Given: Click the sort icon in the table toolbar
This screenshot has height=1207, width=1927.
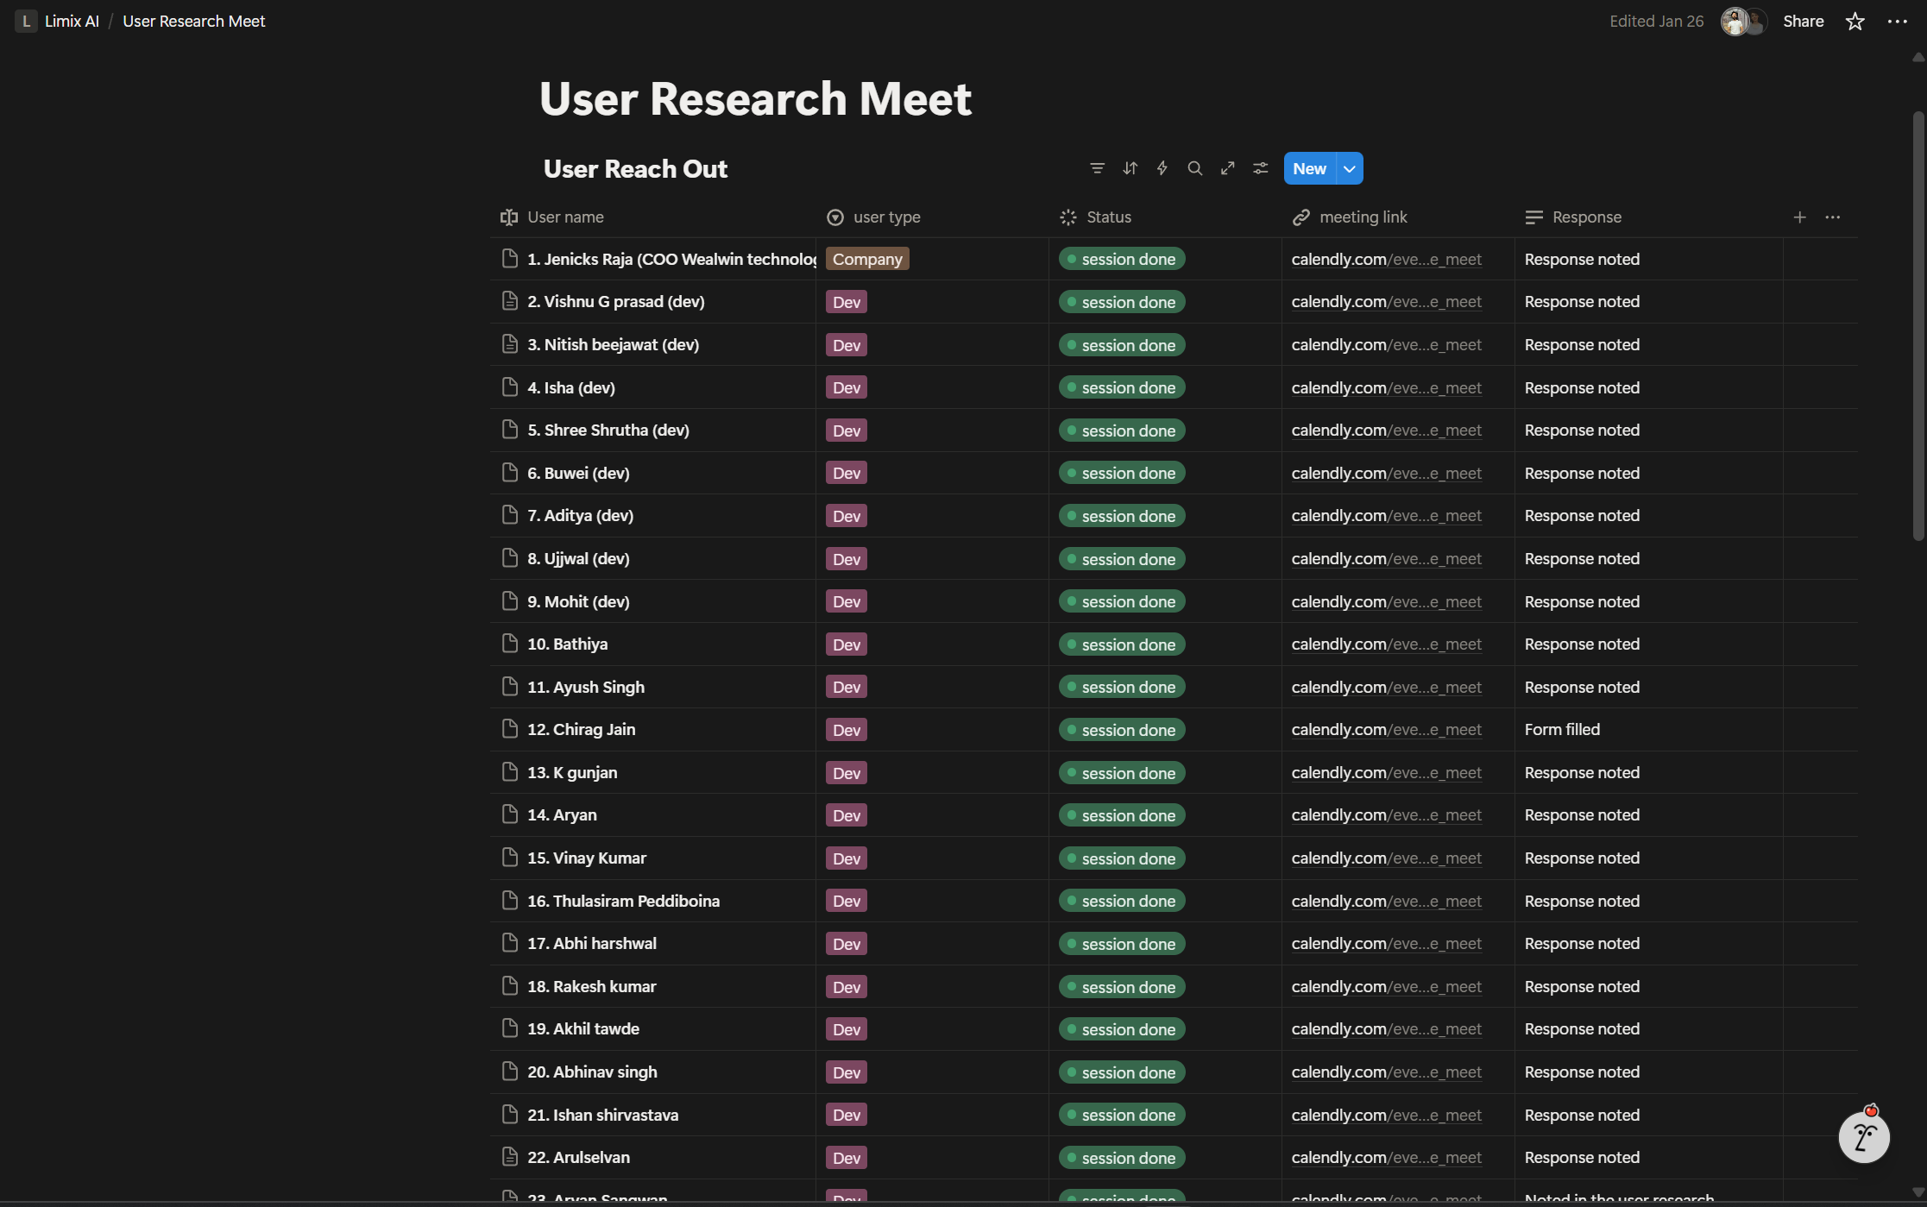Looking at the screenshot, I should [x=1130, y=168].
